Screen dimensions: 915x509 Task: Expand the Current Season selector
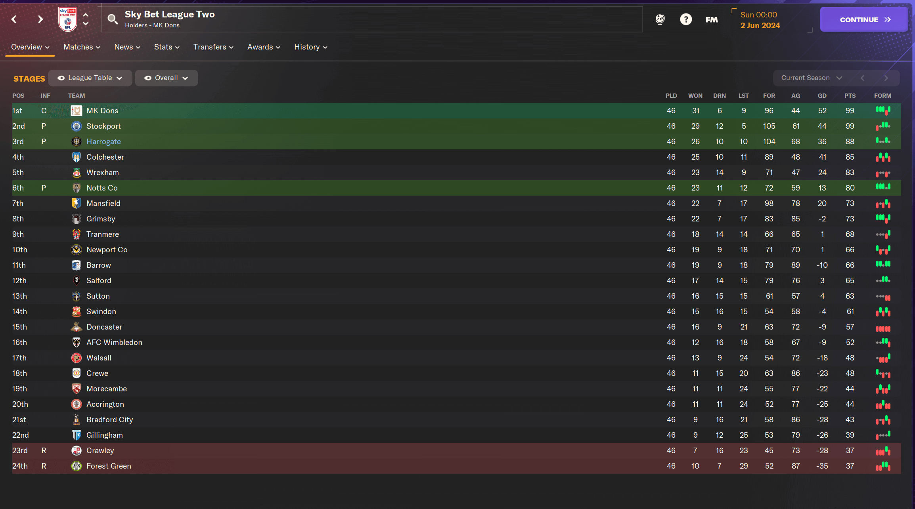[x=811, y=78]
